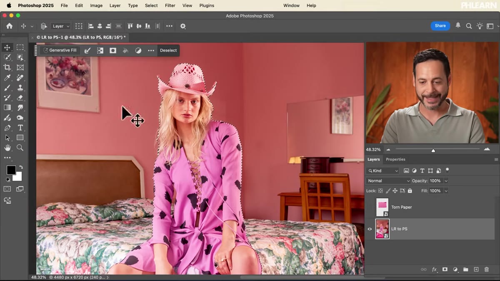Select the Hand tool

pyautogui.click(x=7, y=148)
